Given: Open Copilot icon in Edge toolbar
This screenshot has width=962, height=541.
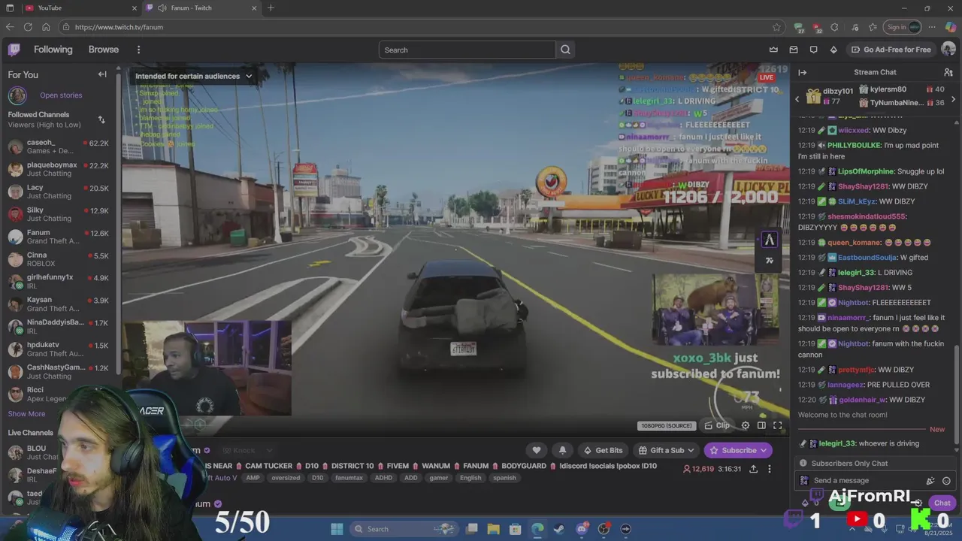Looking at the screenshot, I should (x=950, y=27).
